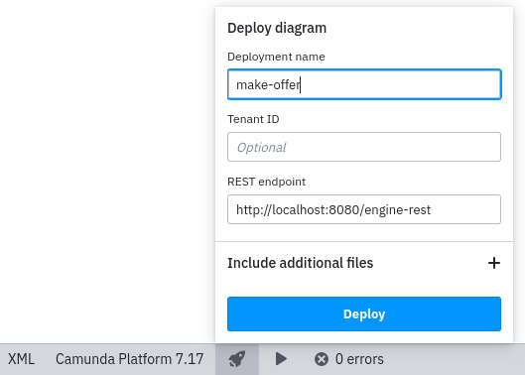
Task: Expand Include additional files with plus icon
Action: [494, 263]
